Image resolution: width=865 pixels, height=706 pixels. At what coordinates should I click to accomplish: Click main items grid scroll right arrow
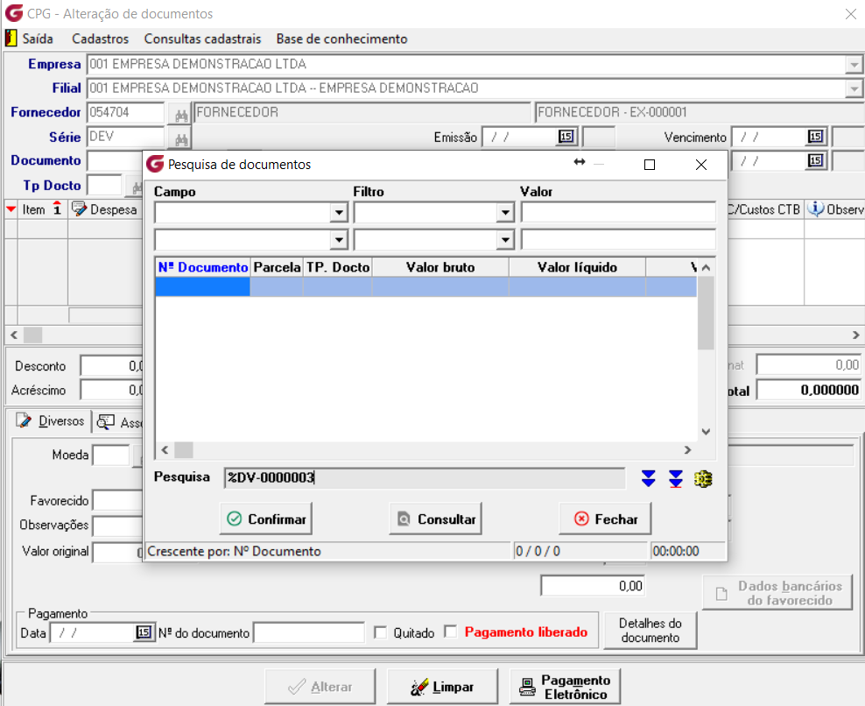pos(855,335)
